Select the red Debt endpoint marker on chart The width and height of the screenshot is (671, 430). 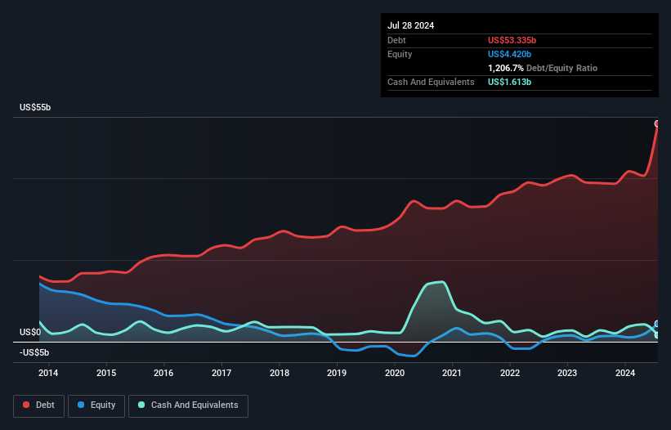(657, 123)
